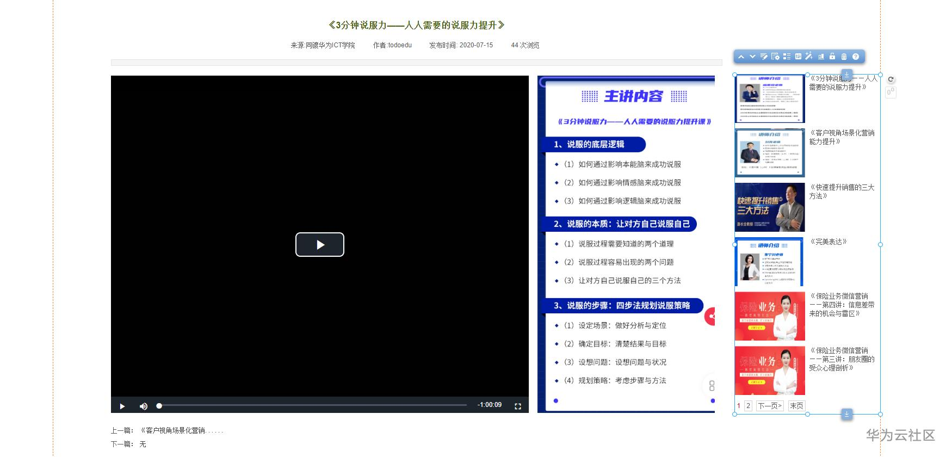The image size is (946, 457).
Task: Click the magic wand style icon
Action: 809,56
